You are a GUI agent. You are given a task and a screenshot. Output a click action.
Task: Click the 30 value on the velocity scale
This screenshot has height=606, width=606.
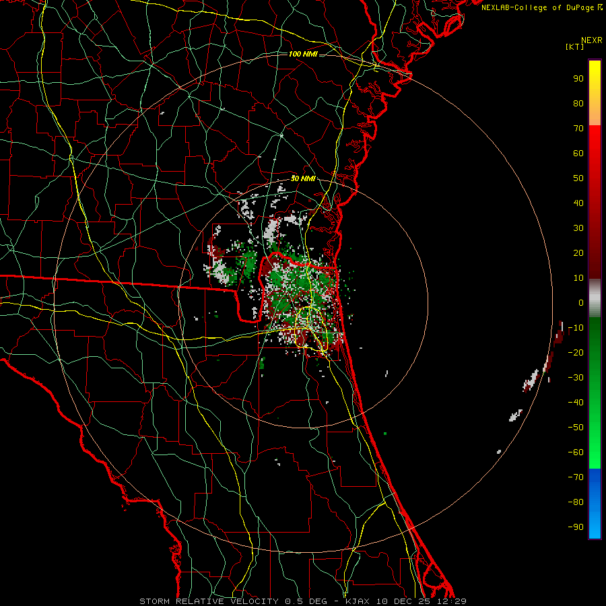point(578,228)
